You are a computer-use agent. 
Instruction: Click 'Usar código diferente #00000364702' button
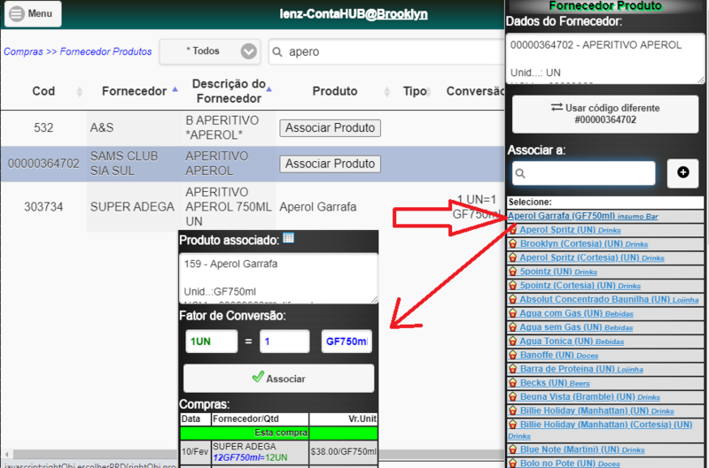pos(605,114)
